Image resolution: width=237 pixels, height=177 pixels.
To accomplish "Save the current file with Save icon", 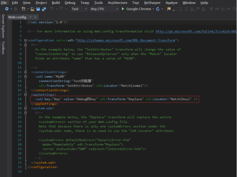I will click(38, 9).
